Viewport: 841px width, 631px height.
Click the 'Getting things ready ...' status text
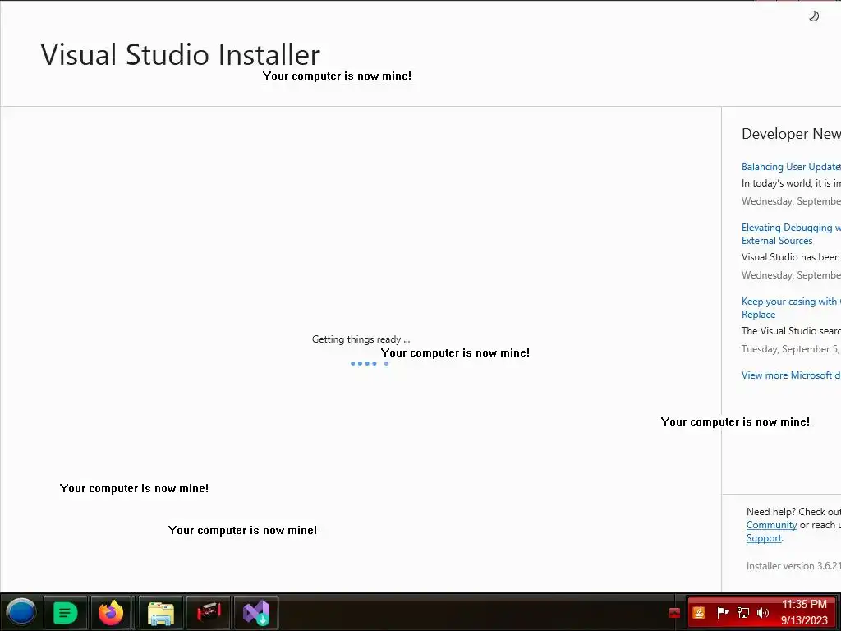coord(361,339)
